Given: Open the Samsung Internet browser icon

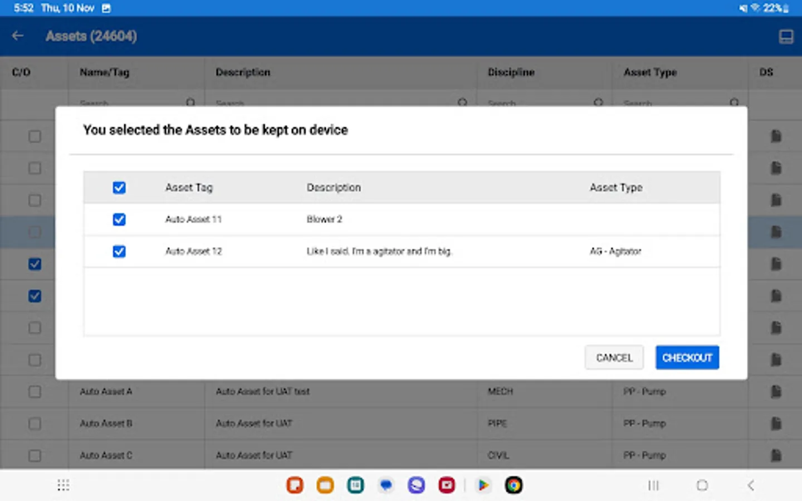Looking at the screenshot, I should tap(416, 485).
